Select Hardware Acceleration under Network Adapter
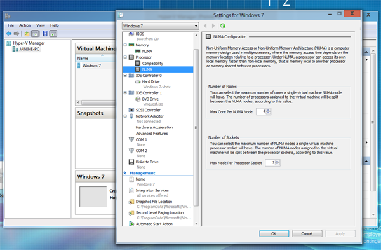This screenshot has width=381, height=250. click(x=154, y=127)
